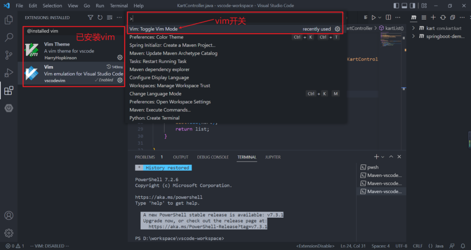
Task: Maximize terminal panel with up chevron
Action: pos(391,157)
